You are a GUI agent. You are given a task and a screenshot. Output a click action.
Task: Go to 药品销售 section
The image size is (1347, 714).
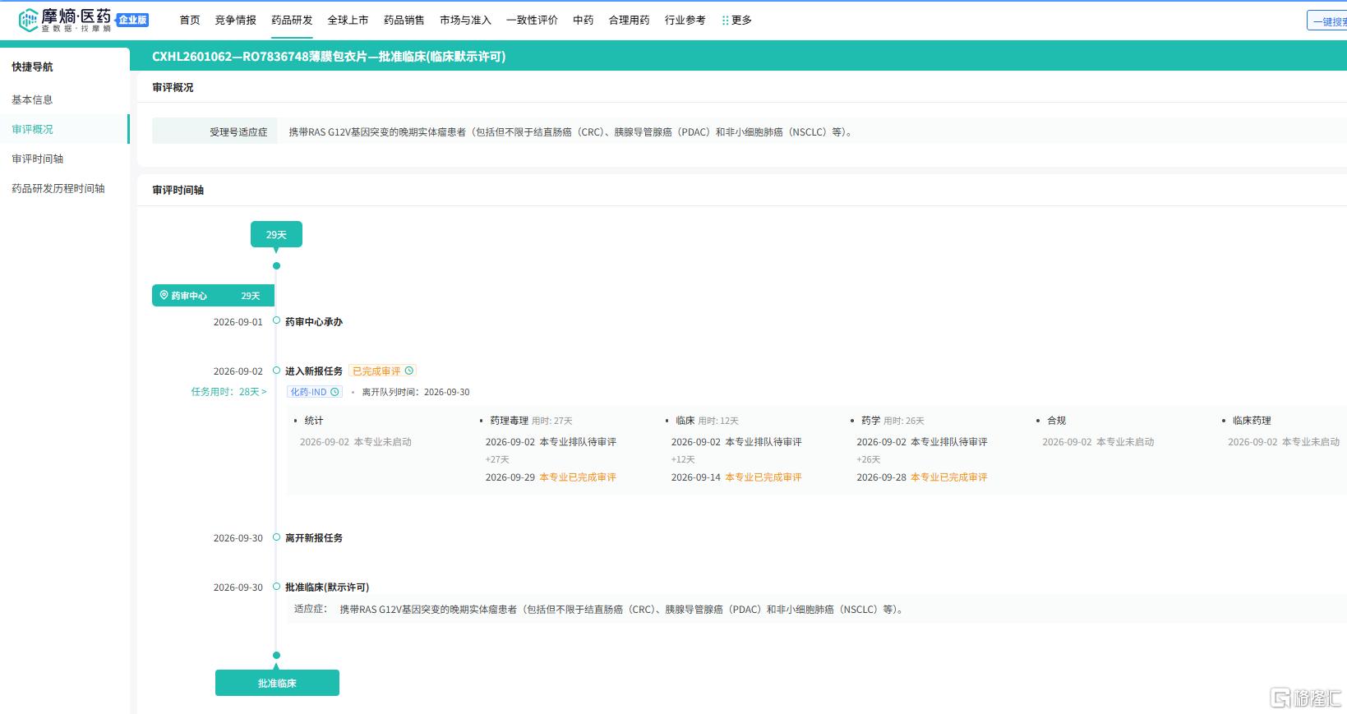pyautogui.click(x=404, y=21)
